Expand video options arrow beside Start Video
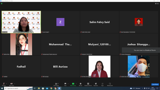 point(15,84)
